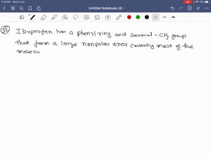
Task: Select the thickest stroke width
Action: (173, 17)
